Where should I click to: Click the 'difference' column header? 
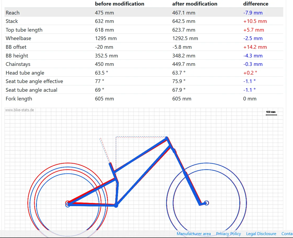point(256,4)
